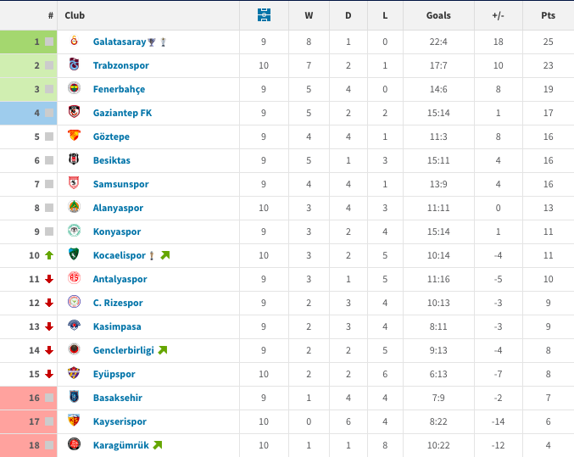Click the Antalyaspor red down arrow
Image resolution: width=574 pixels, height=457 pixels.
(49, 279)
